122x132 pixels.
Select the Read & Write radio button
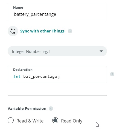point(11,120)
